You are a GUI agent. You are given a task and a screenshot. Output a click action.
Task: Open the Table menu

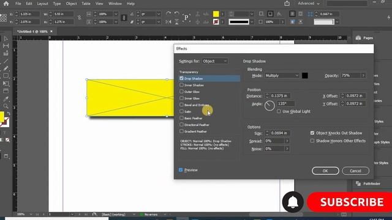pyautogui.click(x=86, y=4)
